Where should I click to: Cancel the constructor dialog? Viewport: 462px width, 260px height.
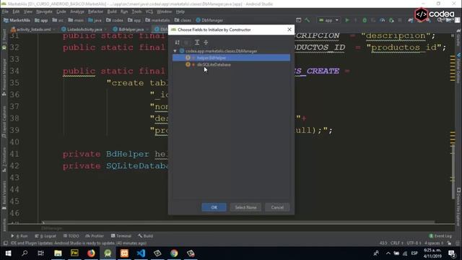(x=277, y=207)
